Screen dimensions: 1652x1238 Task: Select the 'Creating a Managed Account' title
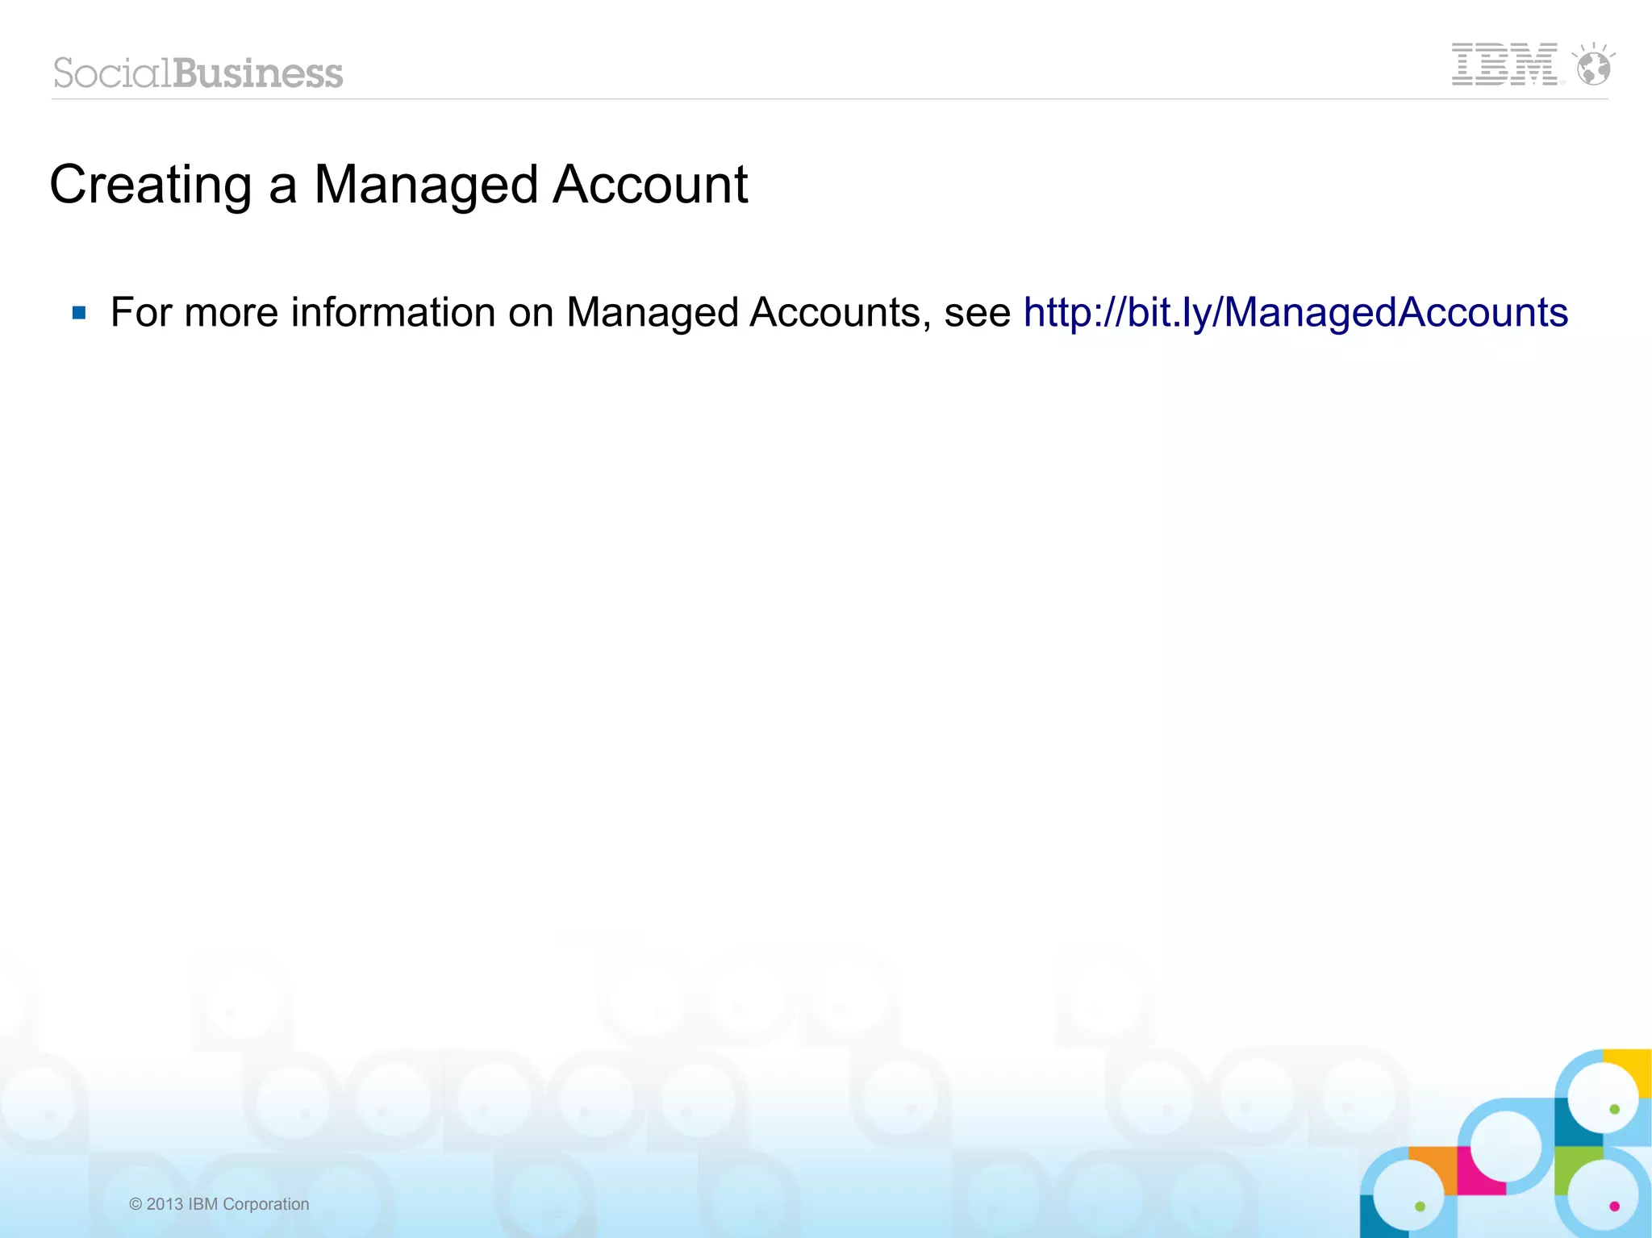398,185
